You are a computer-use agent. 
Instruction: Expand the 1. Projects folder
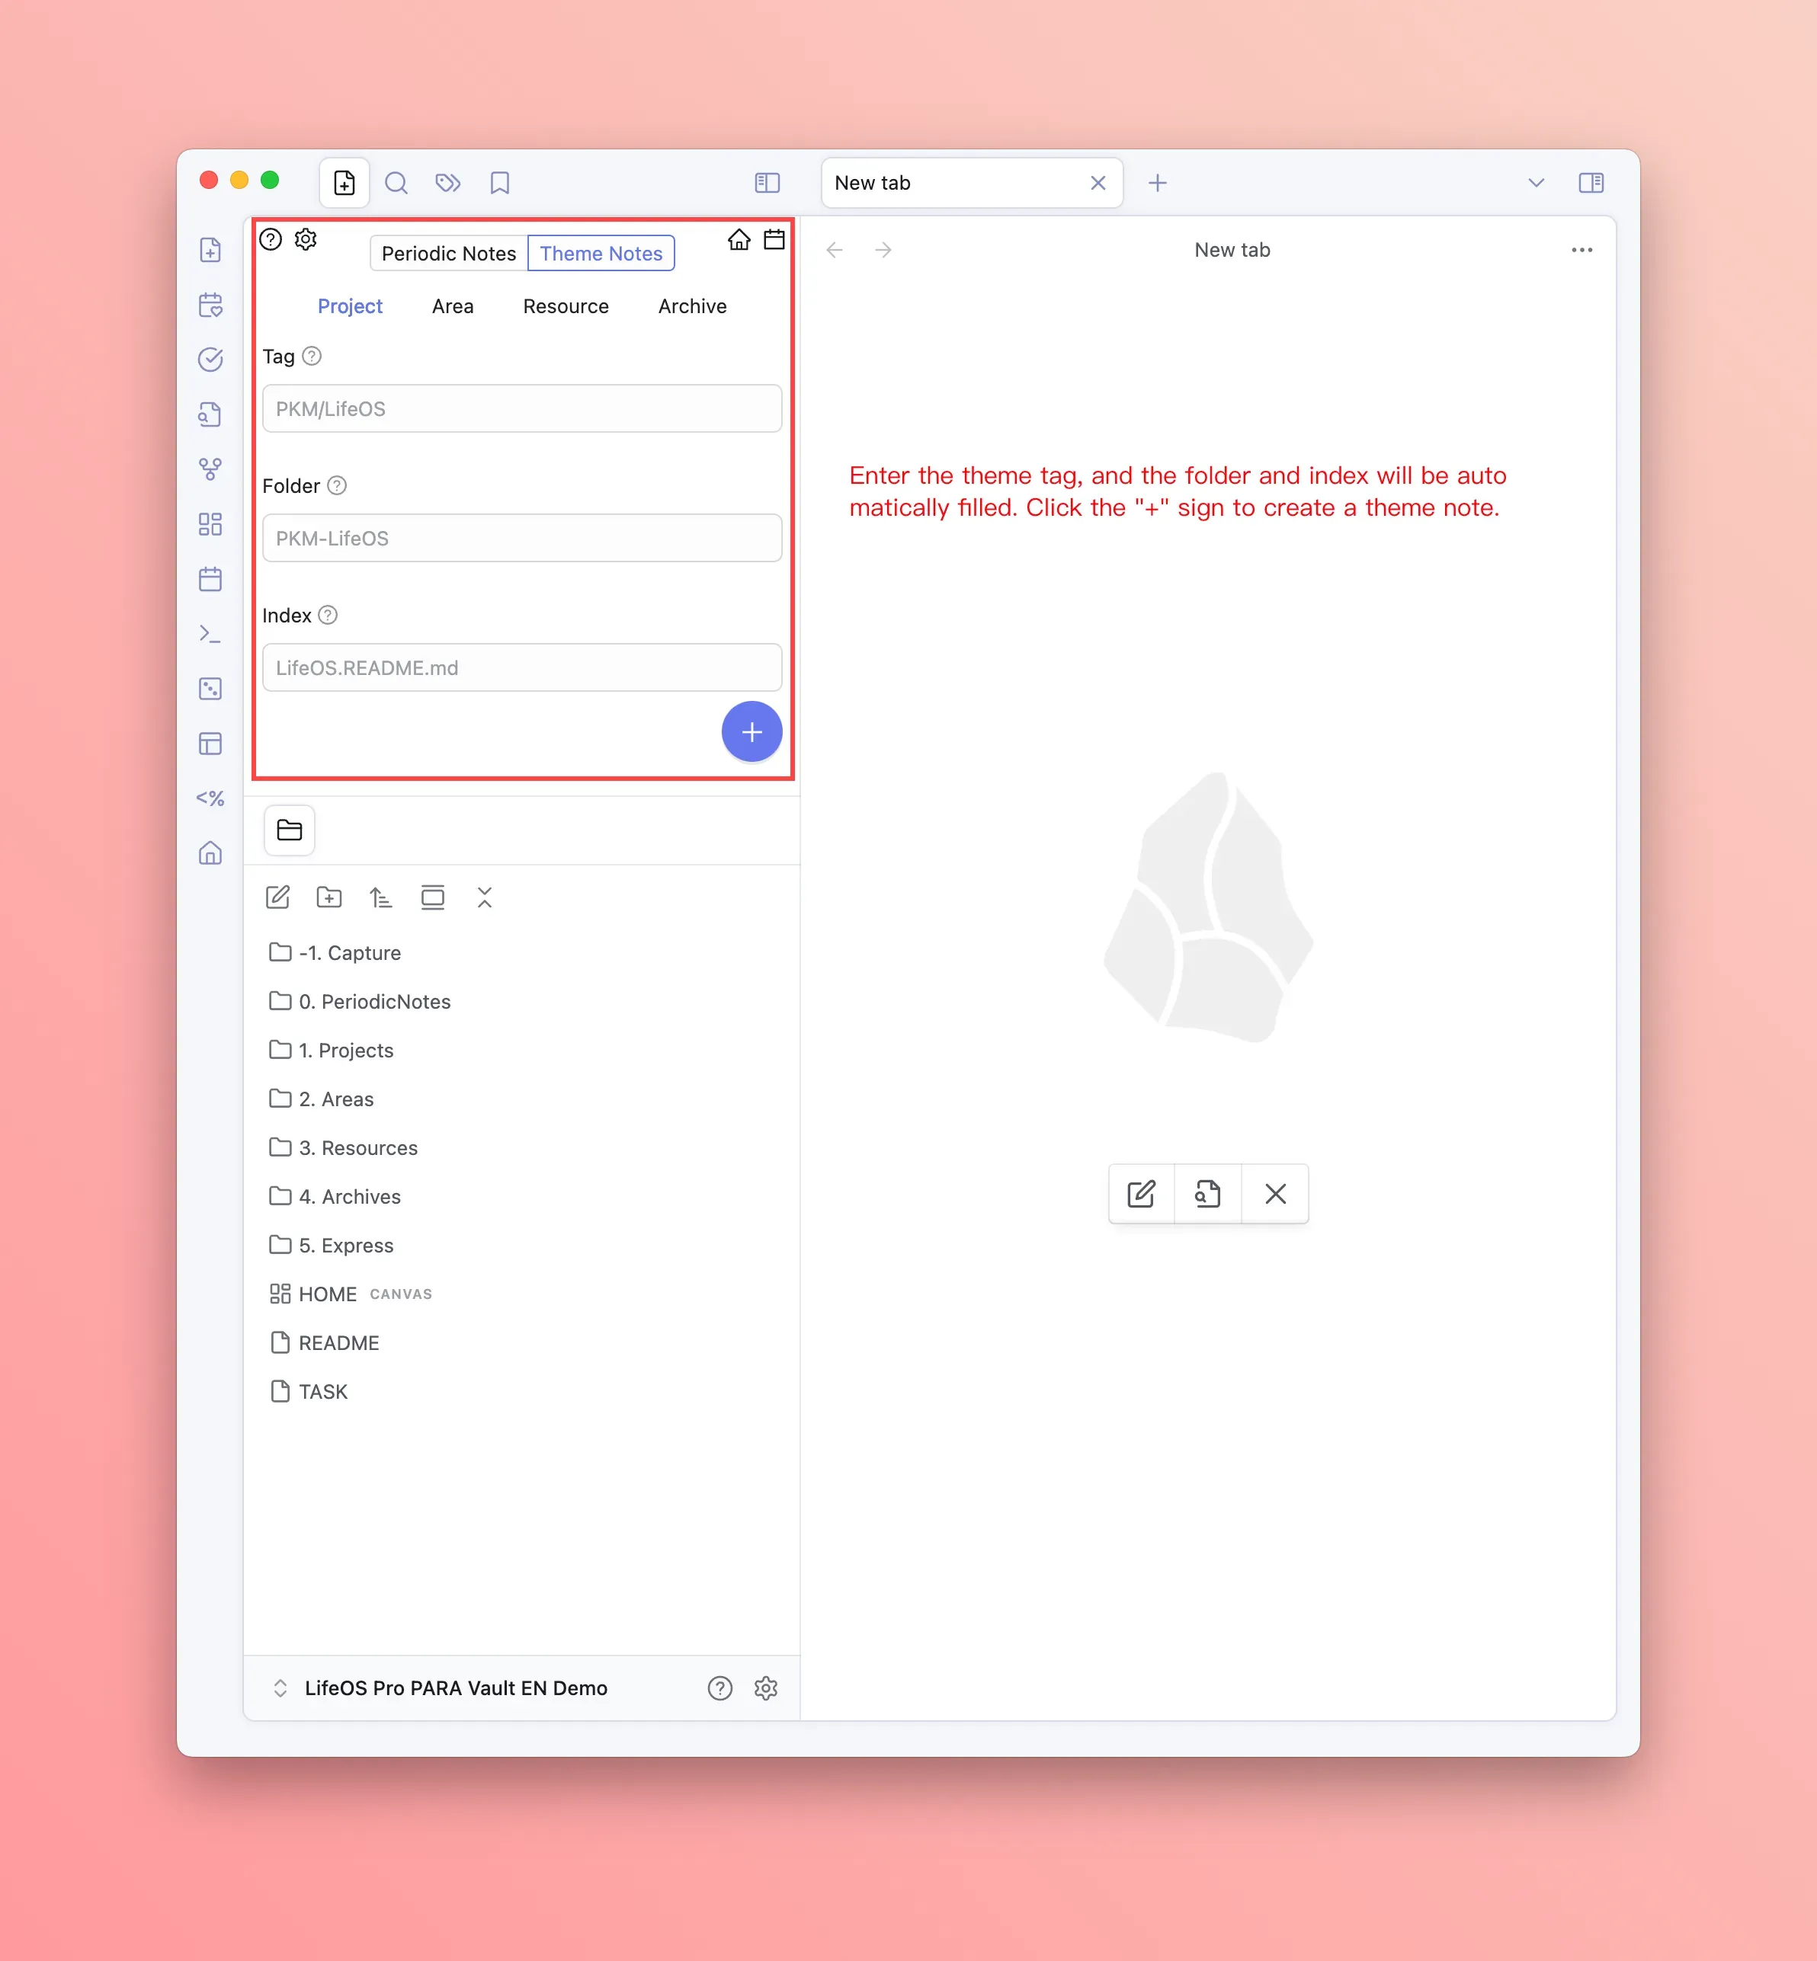(346, 1051)
